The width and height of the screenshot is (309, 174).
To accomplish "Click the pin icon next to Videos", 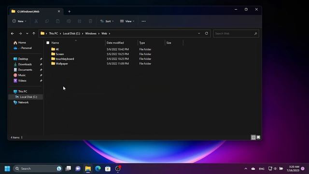I will click(41, 81).
